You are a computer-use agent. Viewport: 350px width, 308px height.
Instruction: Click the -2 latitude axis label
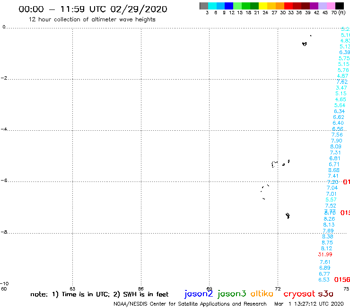[4, 78]
